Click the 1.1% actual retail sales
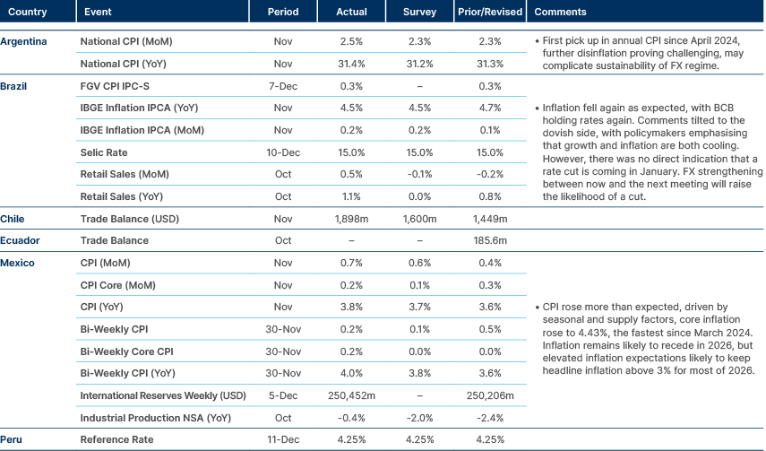This screenshot has width=766, height=451. pyautogui.click(x=351, y=196)
